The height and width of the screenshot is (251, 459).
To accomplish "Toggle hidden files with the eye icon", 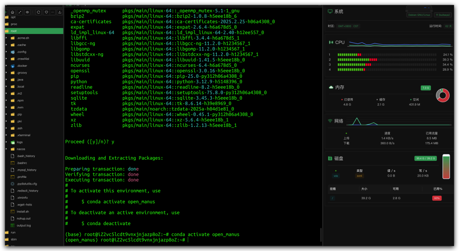I will [27, 12].
